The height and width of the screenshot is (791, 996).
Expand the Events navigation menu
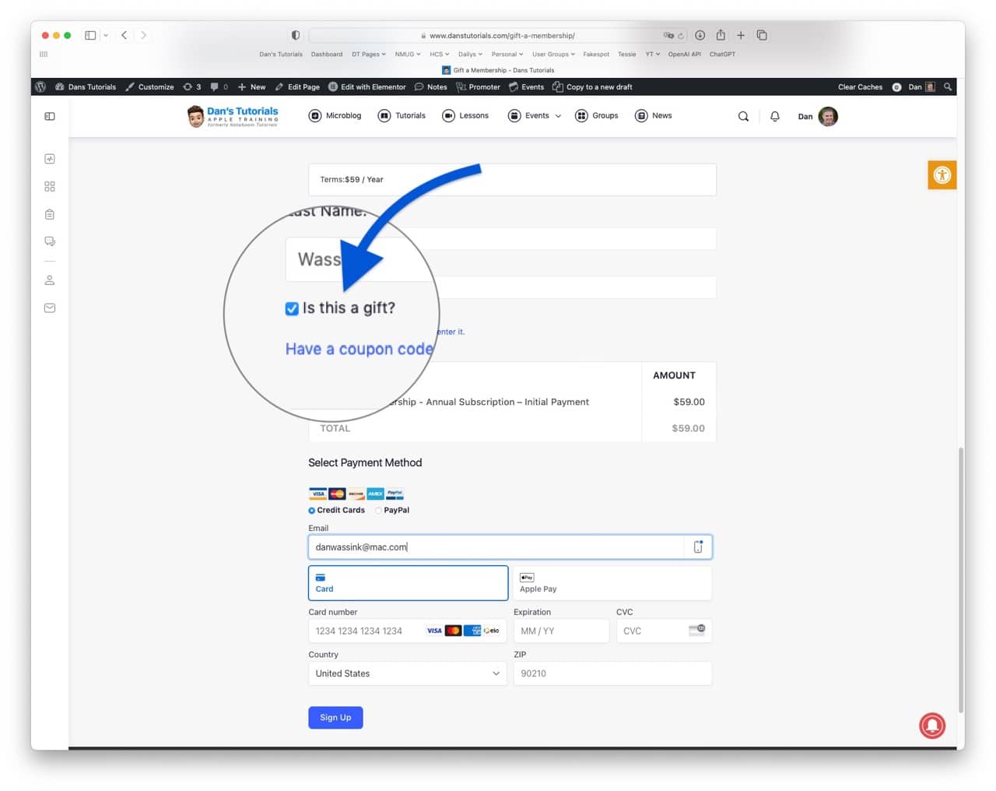535,116
